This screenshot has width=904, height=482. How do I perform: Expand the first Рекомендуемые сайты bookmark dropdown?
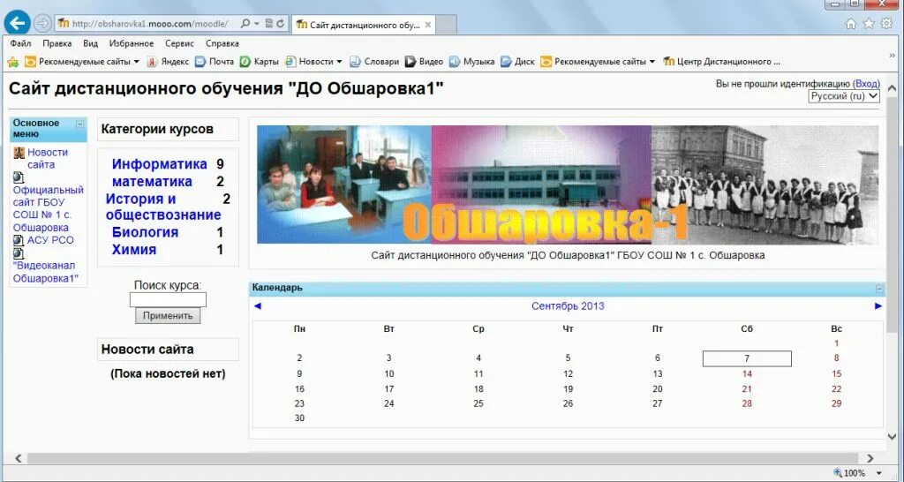pyautogui.click(x=137, y=62)
